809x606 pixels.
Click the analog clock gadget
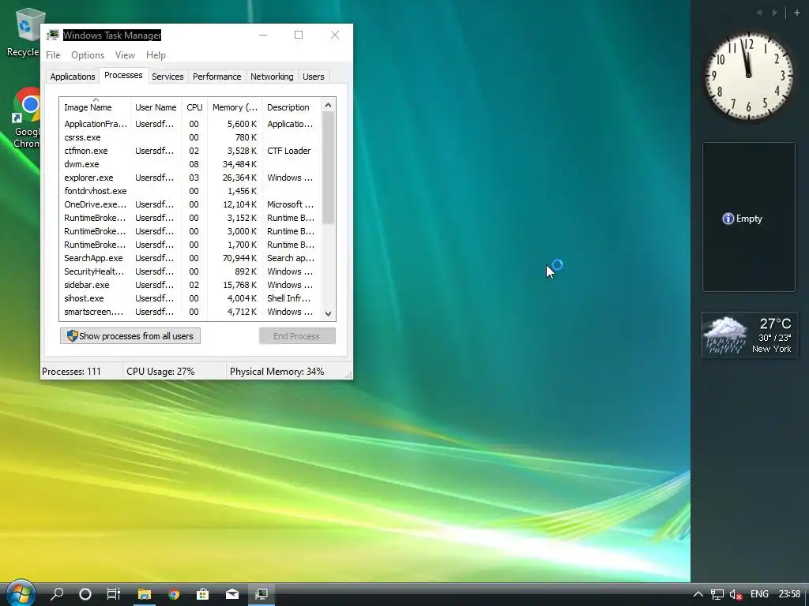tap(749, 77)
